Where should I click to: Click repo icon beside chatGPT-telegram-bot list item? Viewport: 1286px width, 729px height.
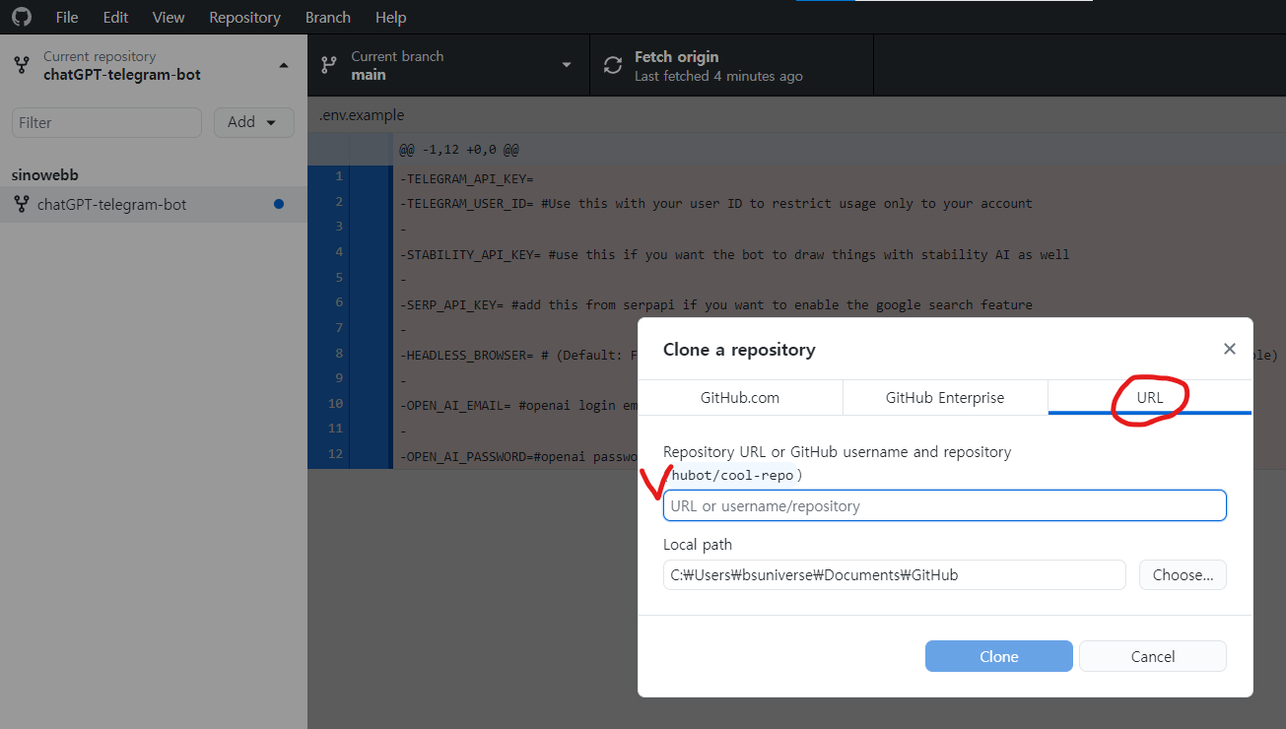[21, 205]
